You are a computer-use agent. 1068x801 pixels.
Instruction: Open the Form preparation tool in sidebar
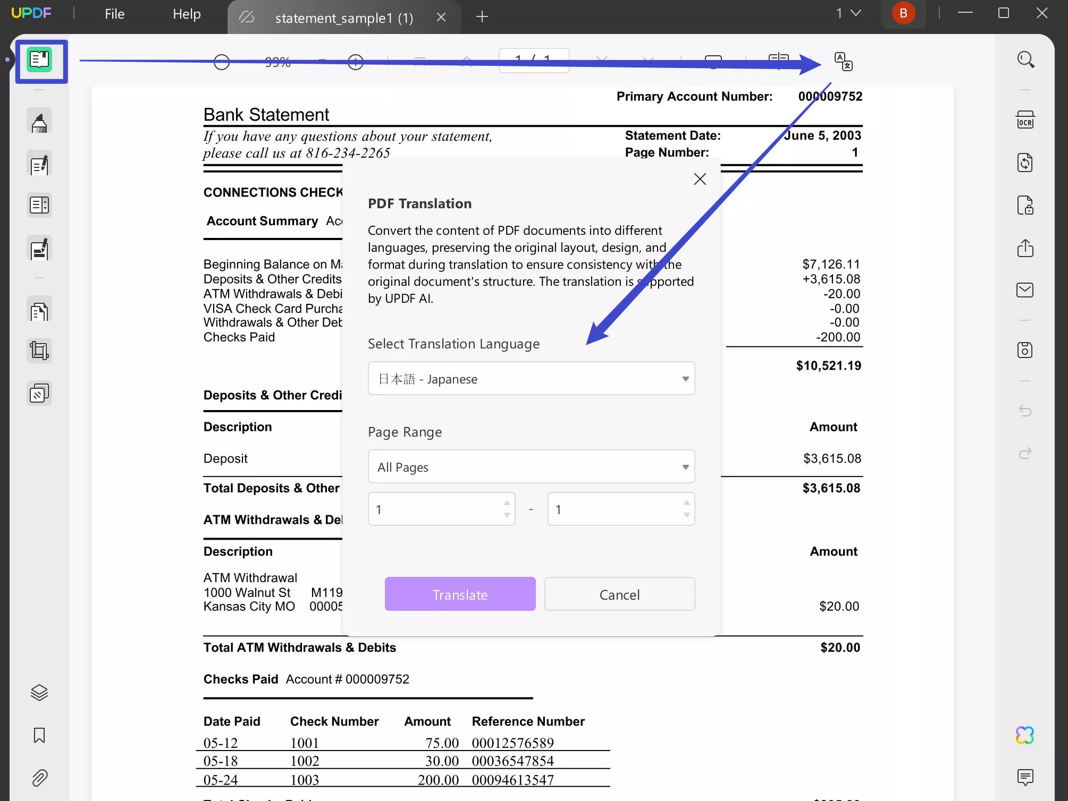click(39, 205)
